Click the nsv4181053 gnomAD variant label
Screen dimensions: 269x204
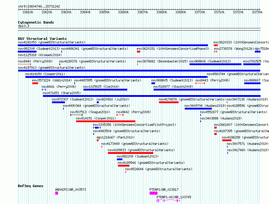[52, 42]
